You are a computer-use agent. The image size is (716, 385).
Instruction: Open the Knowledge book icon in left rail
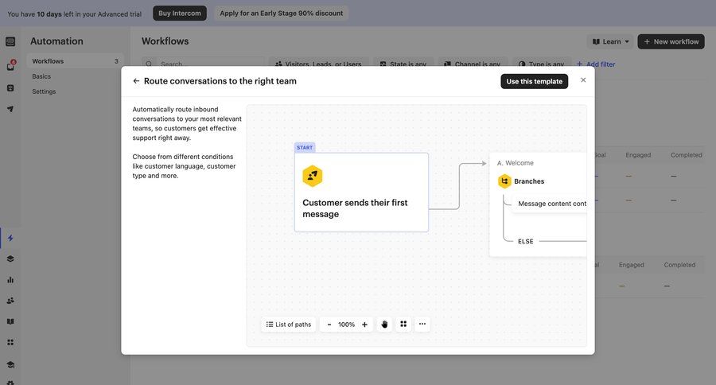click(10, 321)
